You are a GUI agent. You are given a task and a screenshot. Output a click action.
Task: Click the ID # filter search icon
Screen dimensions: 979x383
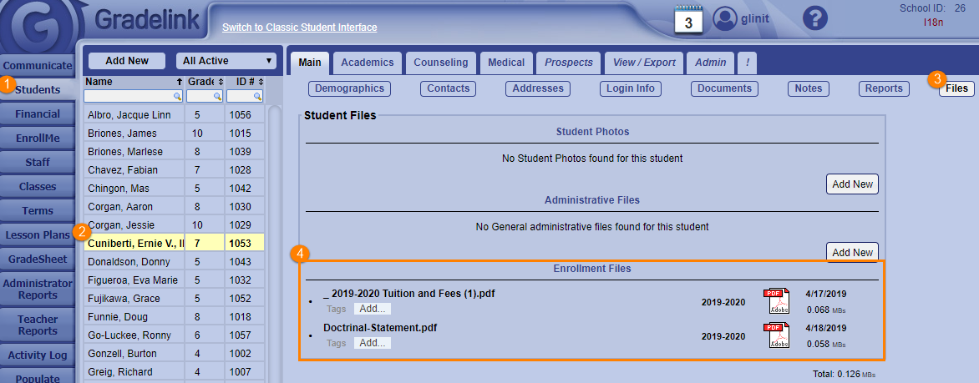pos(258,97)
